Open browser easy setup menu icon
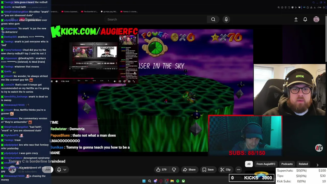 pyautogui.click(x=324, y=7)
